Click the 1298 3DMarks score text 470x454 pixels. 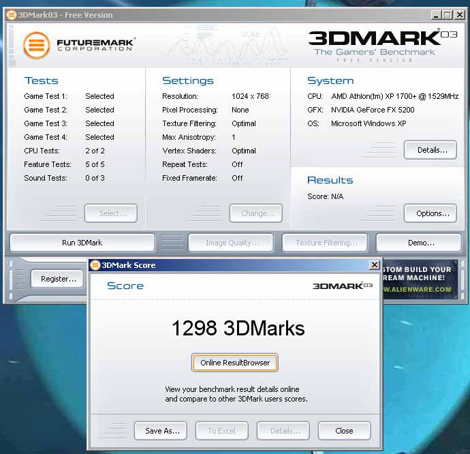[x=238, y=328]
